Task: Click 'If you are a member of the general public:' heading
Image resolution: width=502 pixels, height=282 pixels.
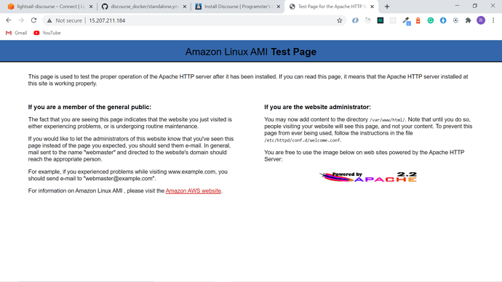Action: [x=89, y=107]
